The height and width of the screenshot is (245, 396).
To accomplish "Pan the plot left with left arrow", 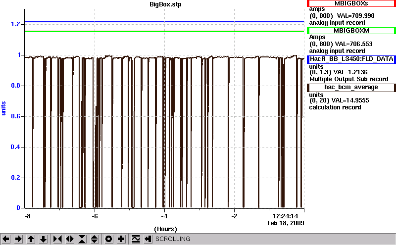I will point(6,239).
